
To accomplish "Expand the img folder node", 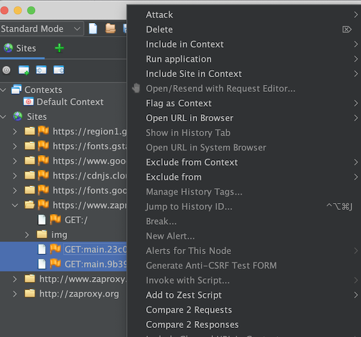I will coord(27,235).
